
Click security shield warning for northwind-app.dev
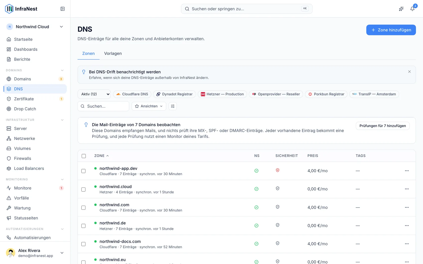click(x=277, y=170)
